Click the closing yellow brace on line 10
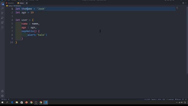Image resolution: width=188 pixels, height=106 pixels. 16,42
